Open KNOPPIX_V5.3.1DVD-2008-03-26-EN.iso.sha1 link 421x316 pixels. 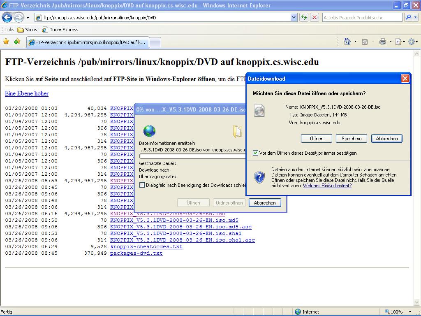(x=176, y=234)
